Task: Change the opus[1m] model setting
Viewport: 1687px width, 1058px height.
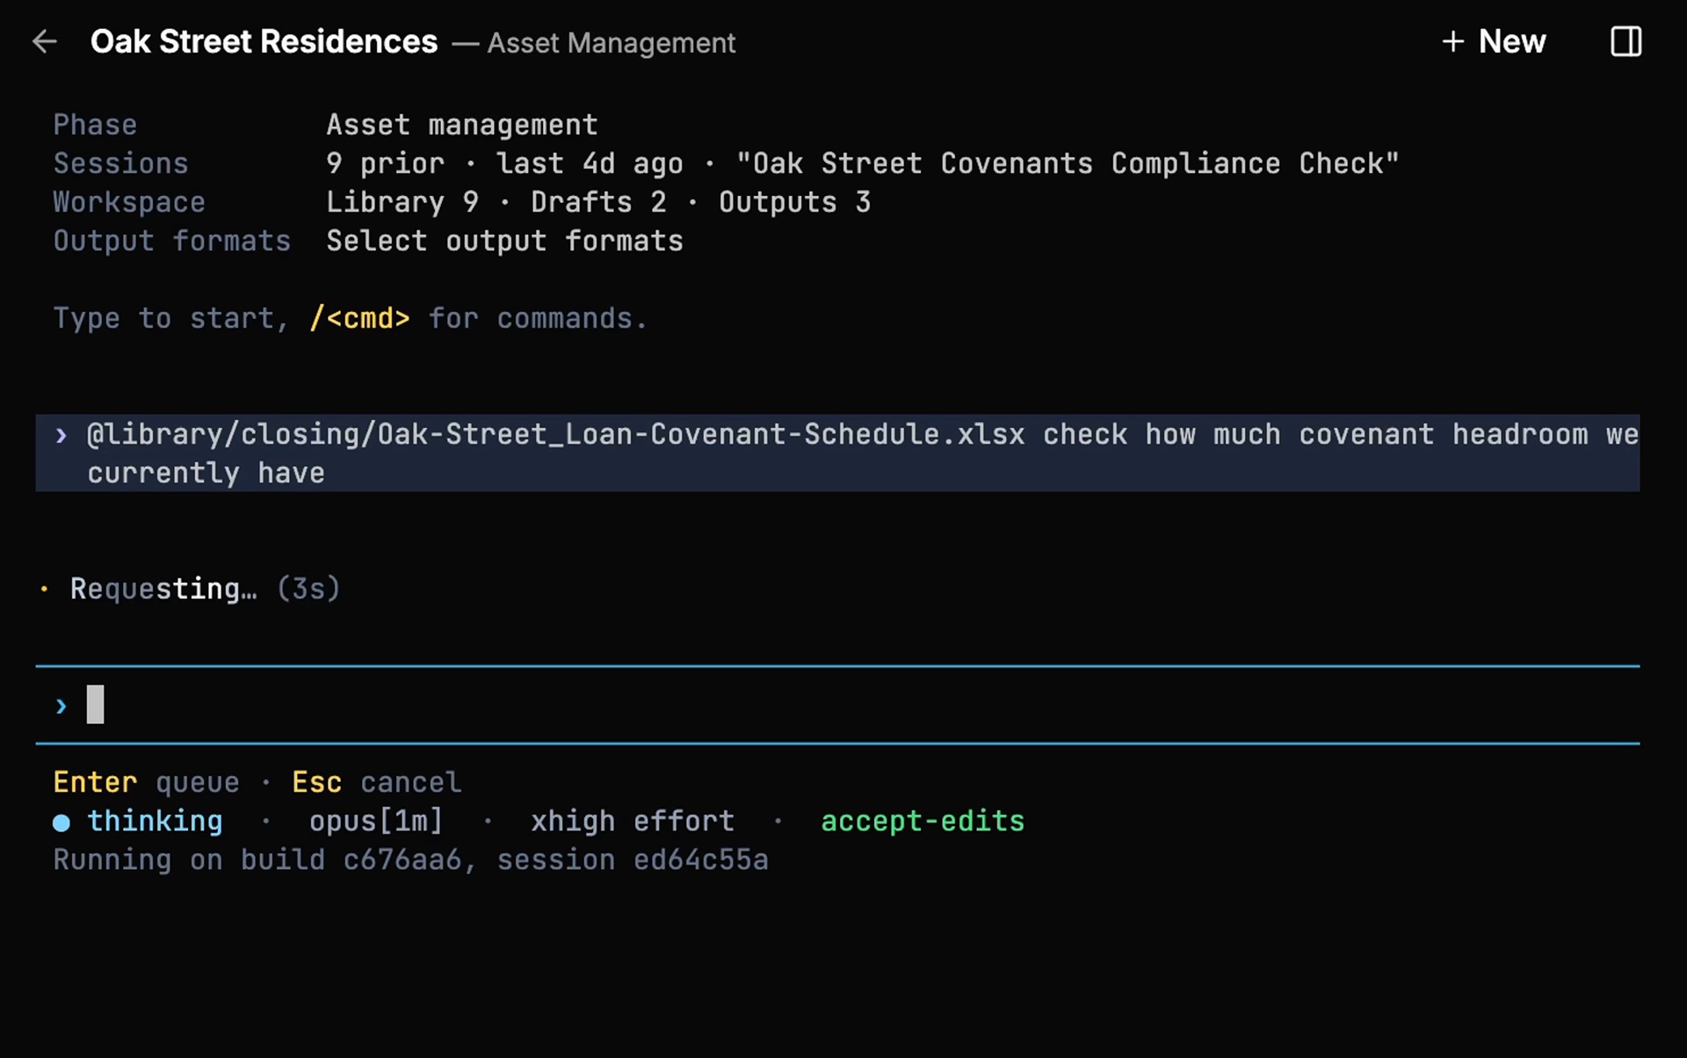Action: (376, 821)
